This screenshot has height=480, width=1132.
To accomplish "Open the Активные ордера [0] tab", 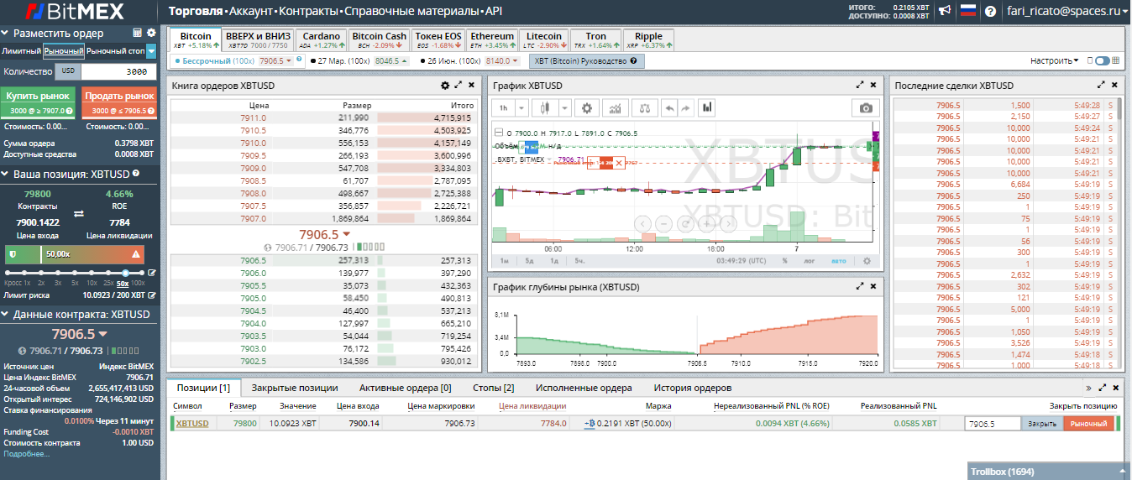I will click(406, 388).
